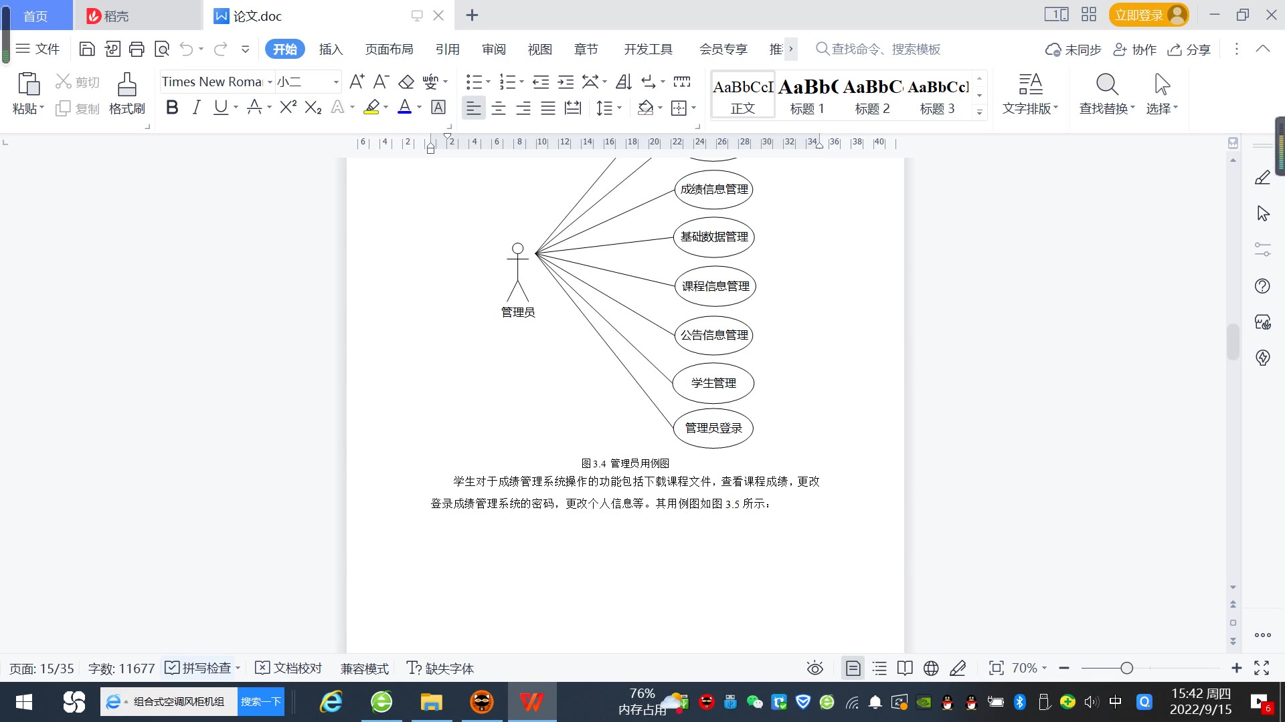This screenshot has width=1285, height=722.
Task: Open the File menu
Action: pyautogui.click(x=38, y=49)
